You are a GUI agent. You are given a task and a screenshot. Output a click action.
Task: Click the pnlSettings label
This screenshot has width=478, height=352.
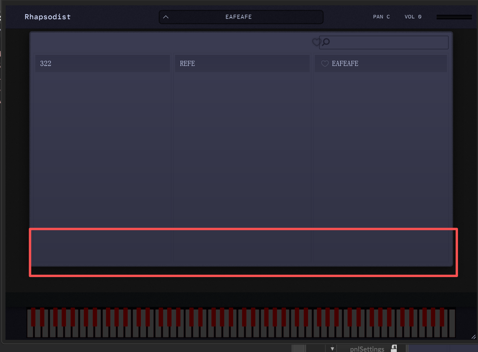[367, 349]
